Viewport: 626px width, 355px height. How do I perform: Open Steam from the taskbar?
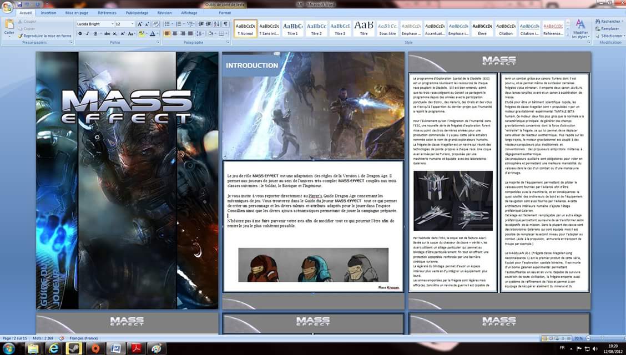click(x=74, y=348)
